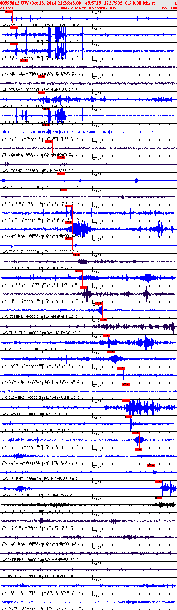177x610 pixels.
Task: Click the red pick marker above RADR trace
Action: [24, 60]
